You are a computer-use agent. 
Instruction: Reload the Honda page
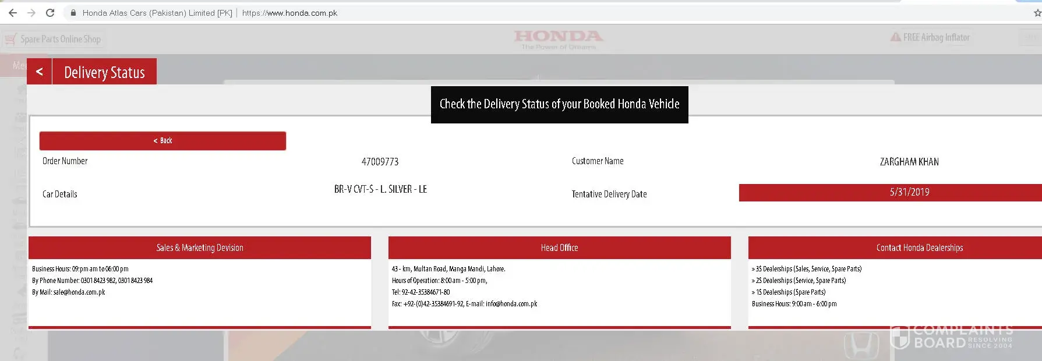pyautogui.click(x=50, y=13)
